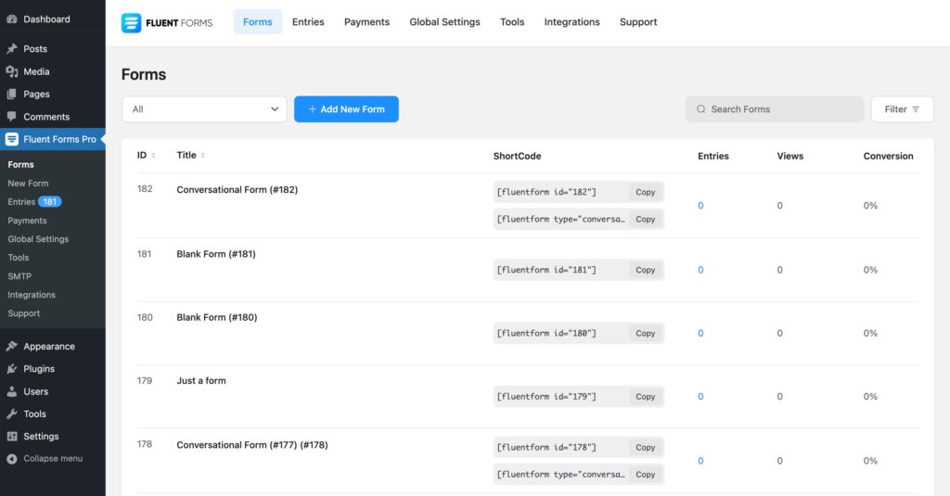Open the Just a form title

point(201,381)
